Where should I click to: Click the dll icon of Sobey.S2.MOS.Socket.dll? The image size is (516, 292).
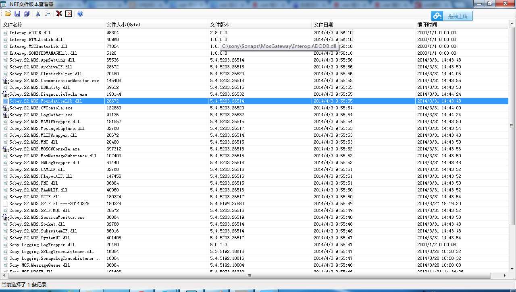tap(6, 224)
